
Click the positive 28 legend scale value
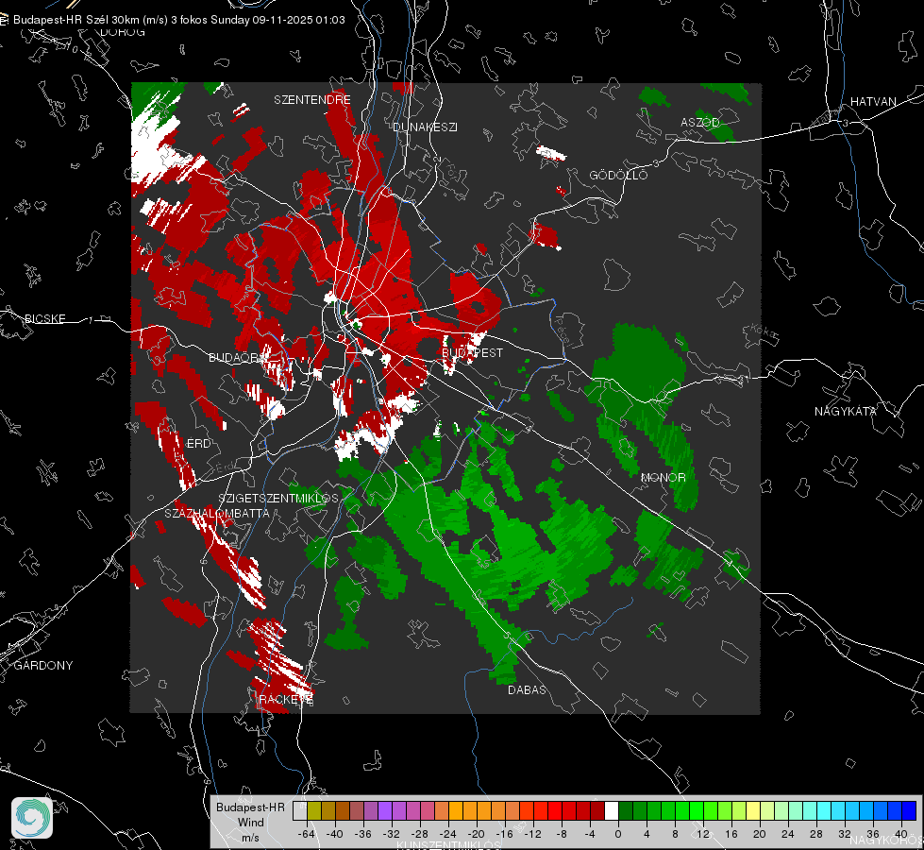point(816,834)
